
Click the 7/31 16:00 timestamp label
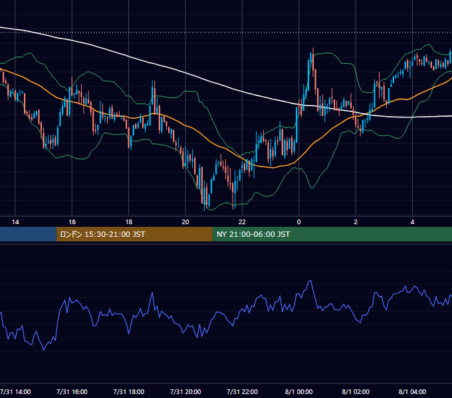tap(72, 391)
